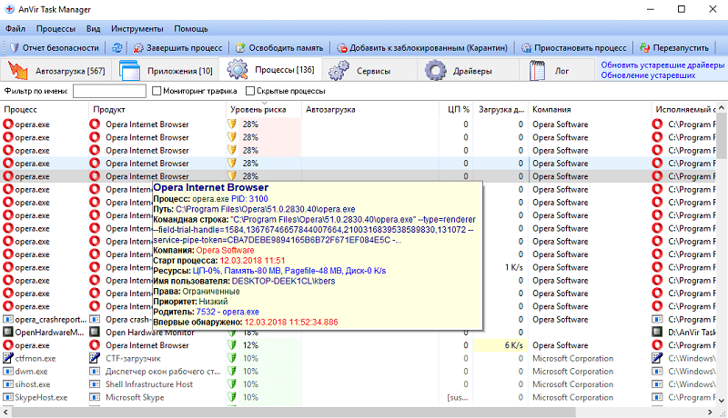The height and width of the screenshot is (418, 728).
Task: Click the dwm.exe process icon
Action: [8, 371]
